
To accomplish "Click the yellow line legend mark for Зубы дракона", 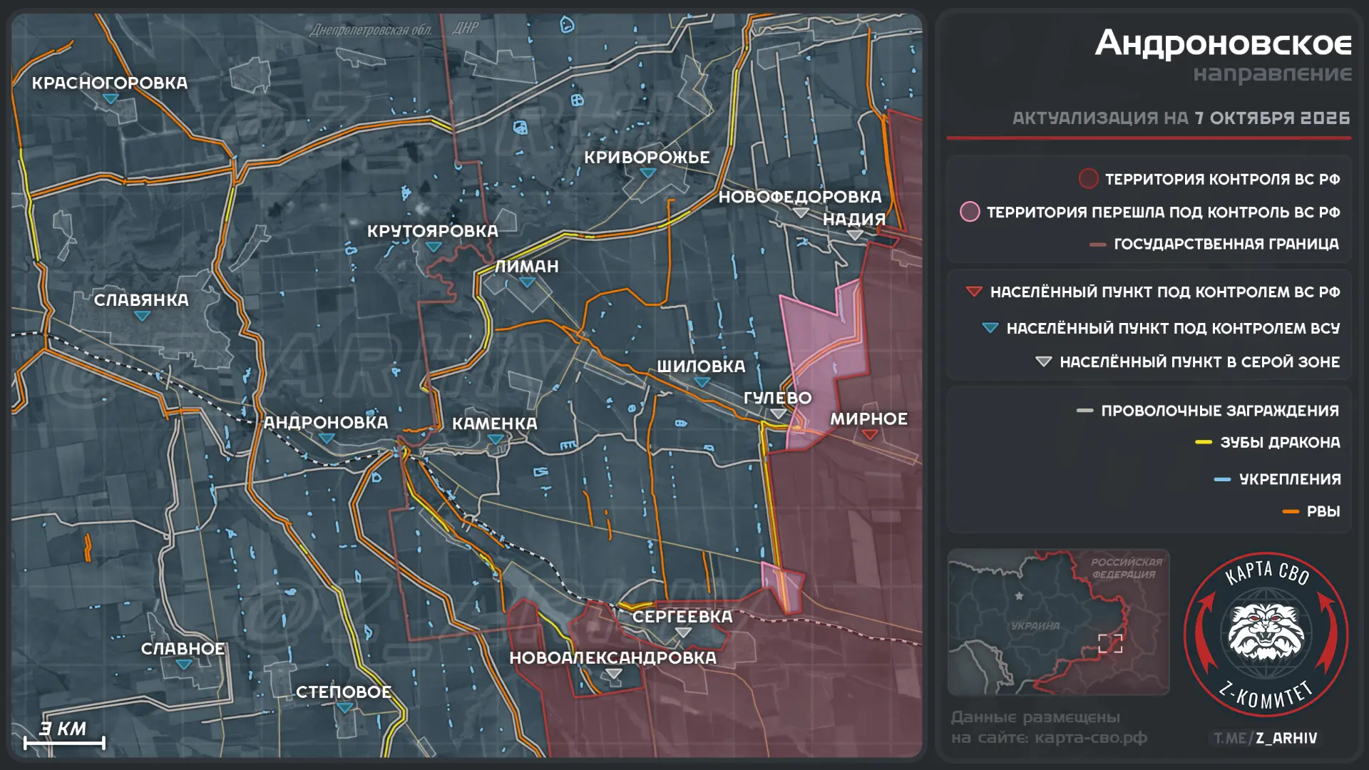I will (1204, 443).
